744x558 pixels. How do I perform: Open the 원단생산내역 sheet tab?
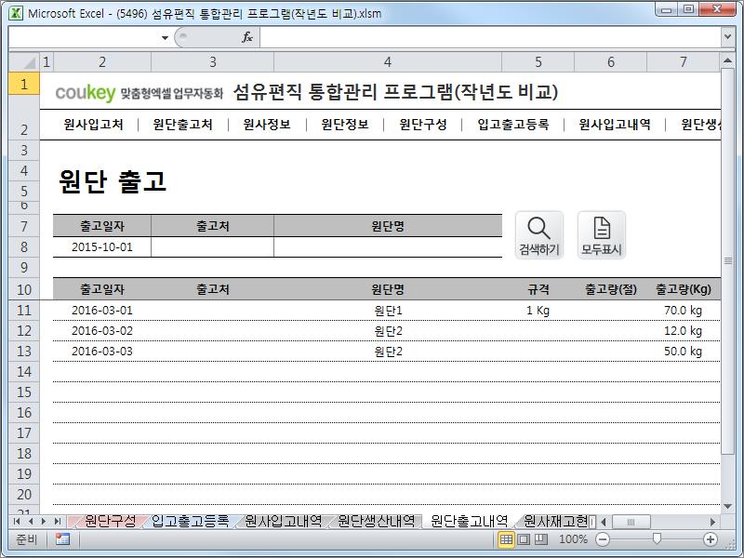tap(377, 522)
